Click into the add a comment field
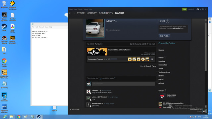Viewport: 212px width, 119px height. pyautogui.click(x=123, y=84)
